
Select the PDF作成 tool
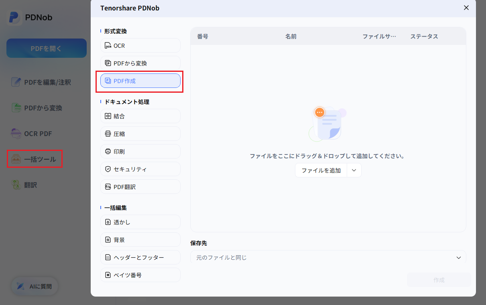click(140, 81)
